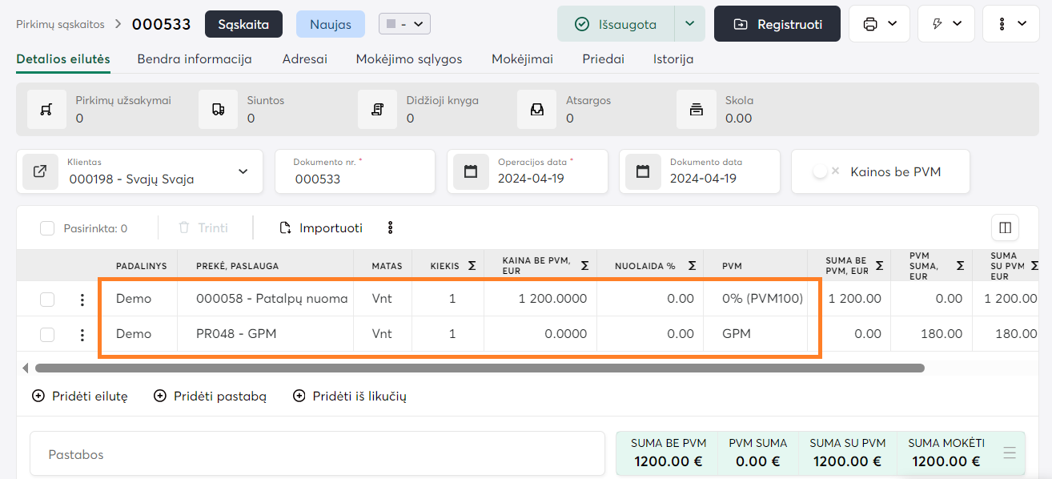Click Pridėti eilutę to add line
The width and height of the screenshot is (1052, 479).
click(x=80, y=396)
